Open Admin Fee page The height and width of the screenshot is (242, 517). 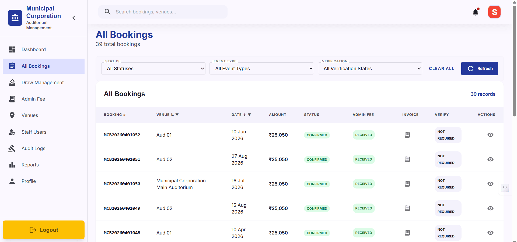[x=44, y=99]
